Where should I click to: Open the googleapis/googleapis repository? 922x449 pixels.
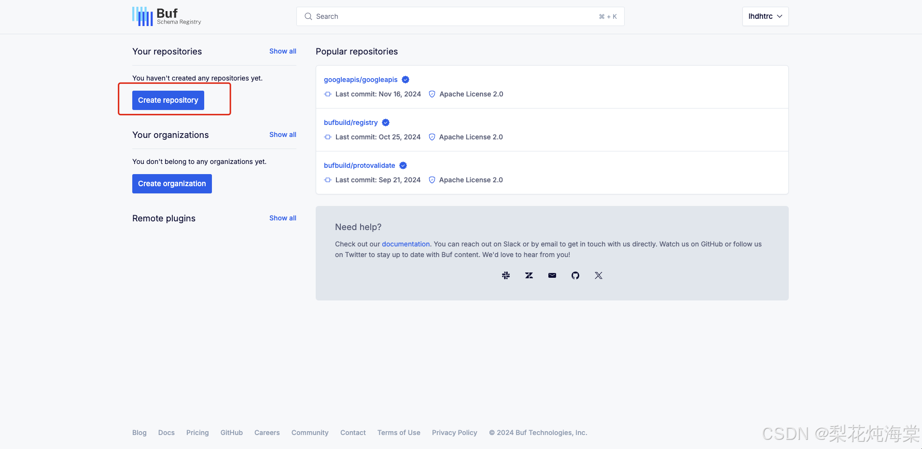(x=361, y=80)
